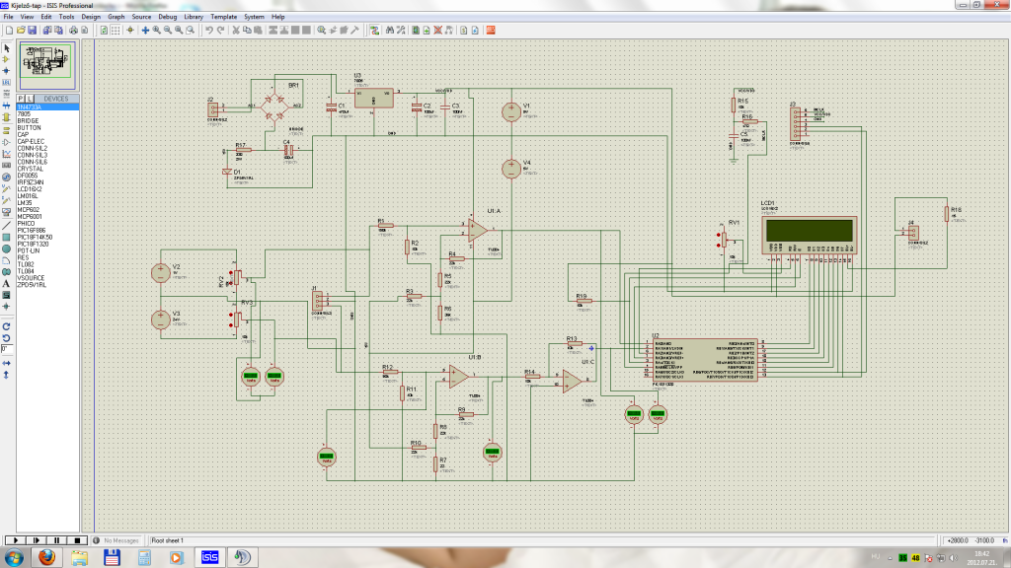Select the 2D Box graphics tool
The image size is (1011, 568).
click(x=7, y=237)
